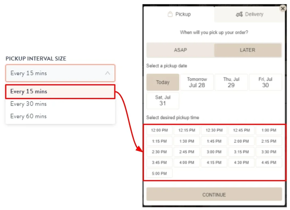Pick Tomorrow Jul 28 as pickup date
This screenshot has height=210, width=290.
(197, 82)
